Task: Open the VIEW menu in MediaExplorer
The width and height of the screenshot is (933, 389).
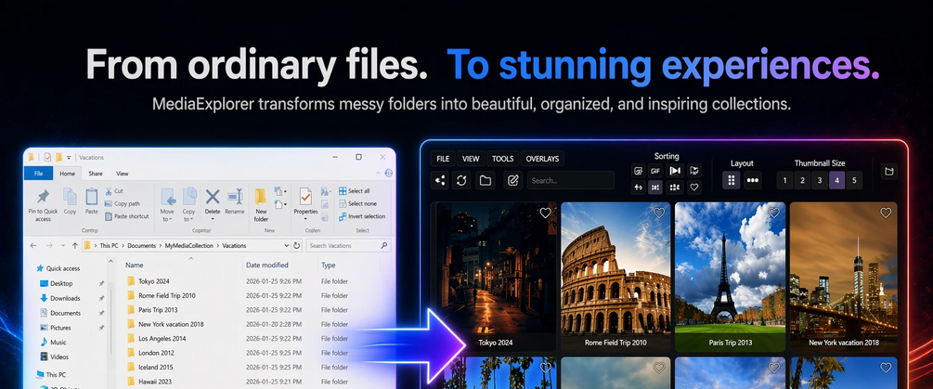Action: click(x=471, y=159)
